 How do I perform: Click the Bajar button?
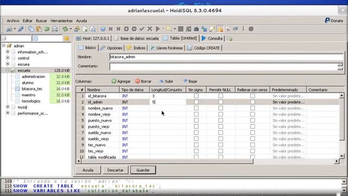190,81
